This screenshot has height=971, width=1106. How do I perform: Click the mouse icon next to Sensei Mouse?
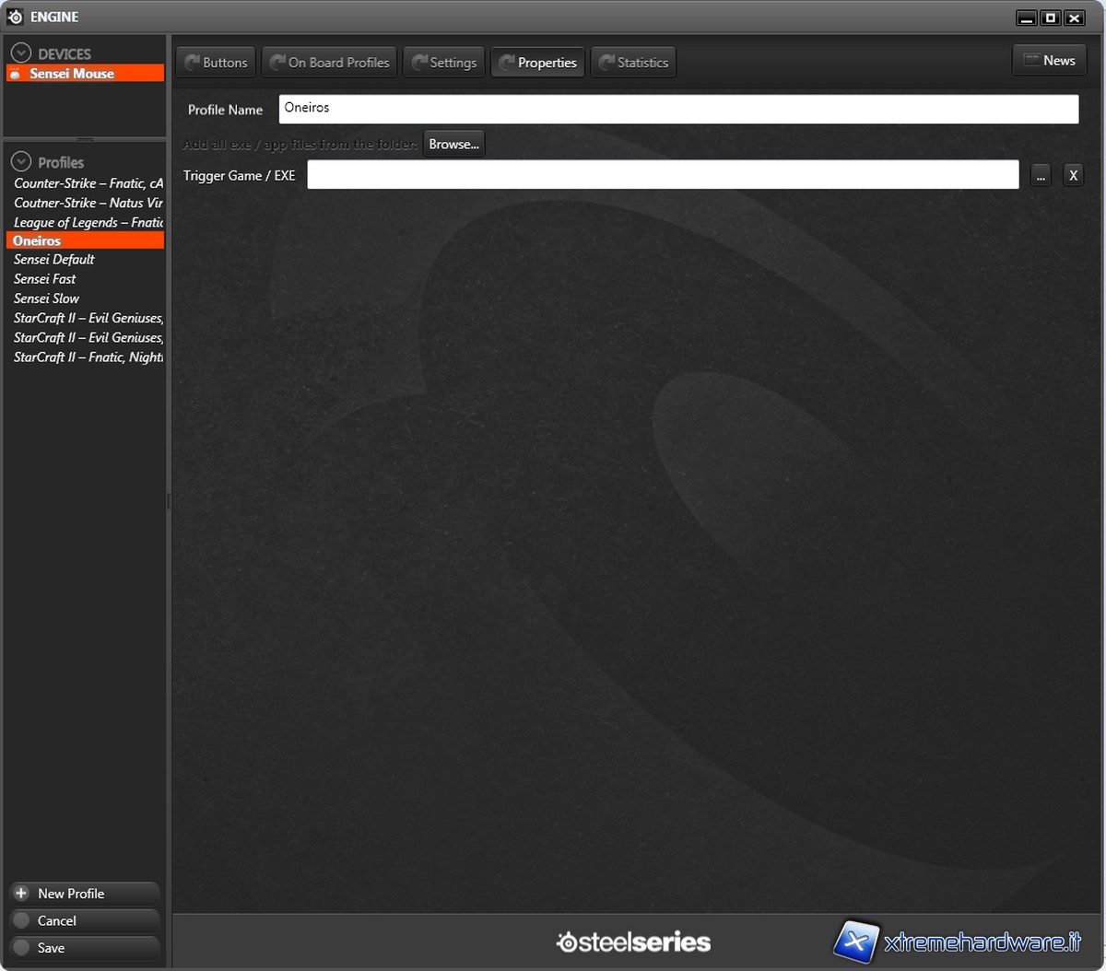point(16,74)
